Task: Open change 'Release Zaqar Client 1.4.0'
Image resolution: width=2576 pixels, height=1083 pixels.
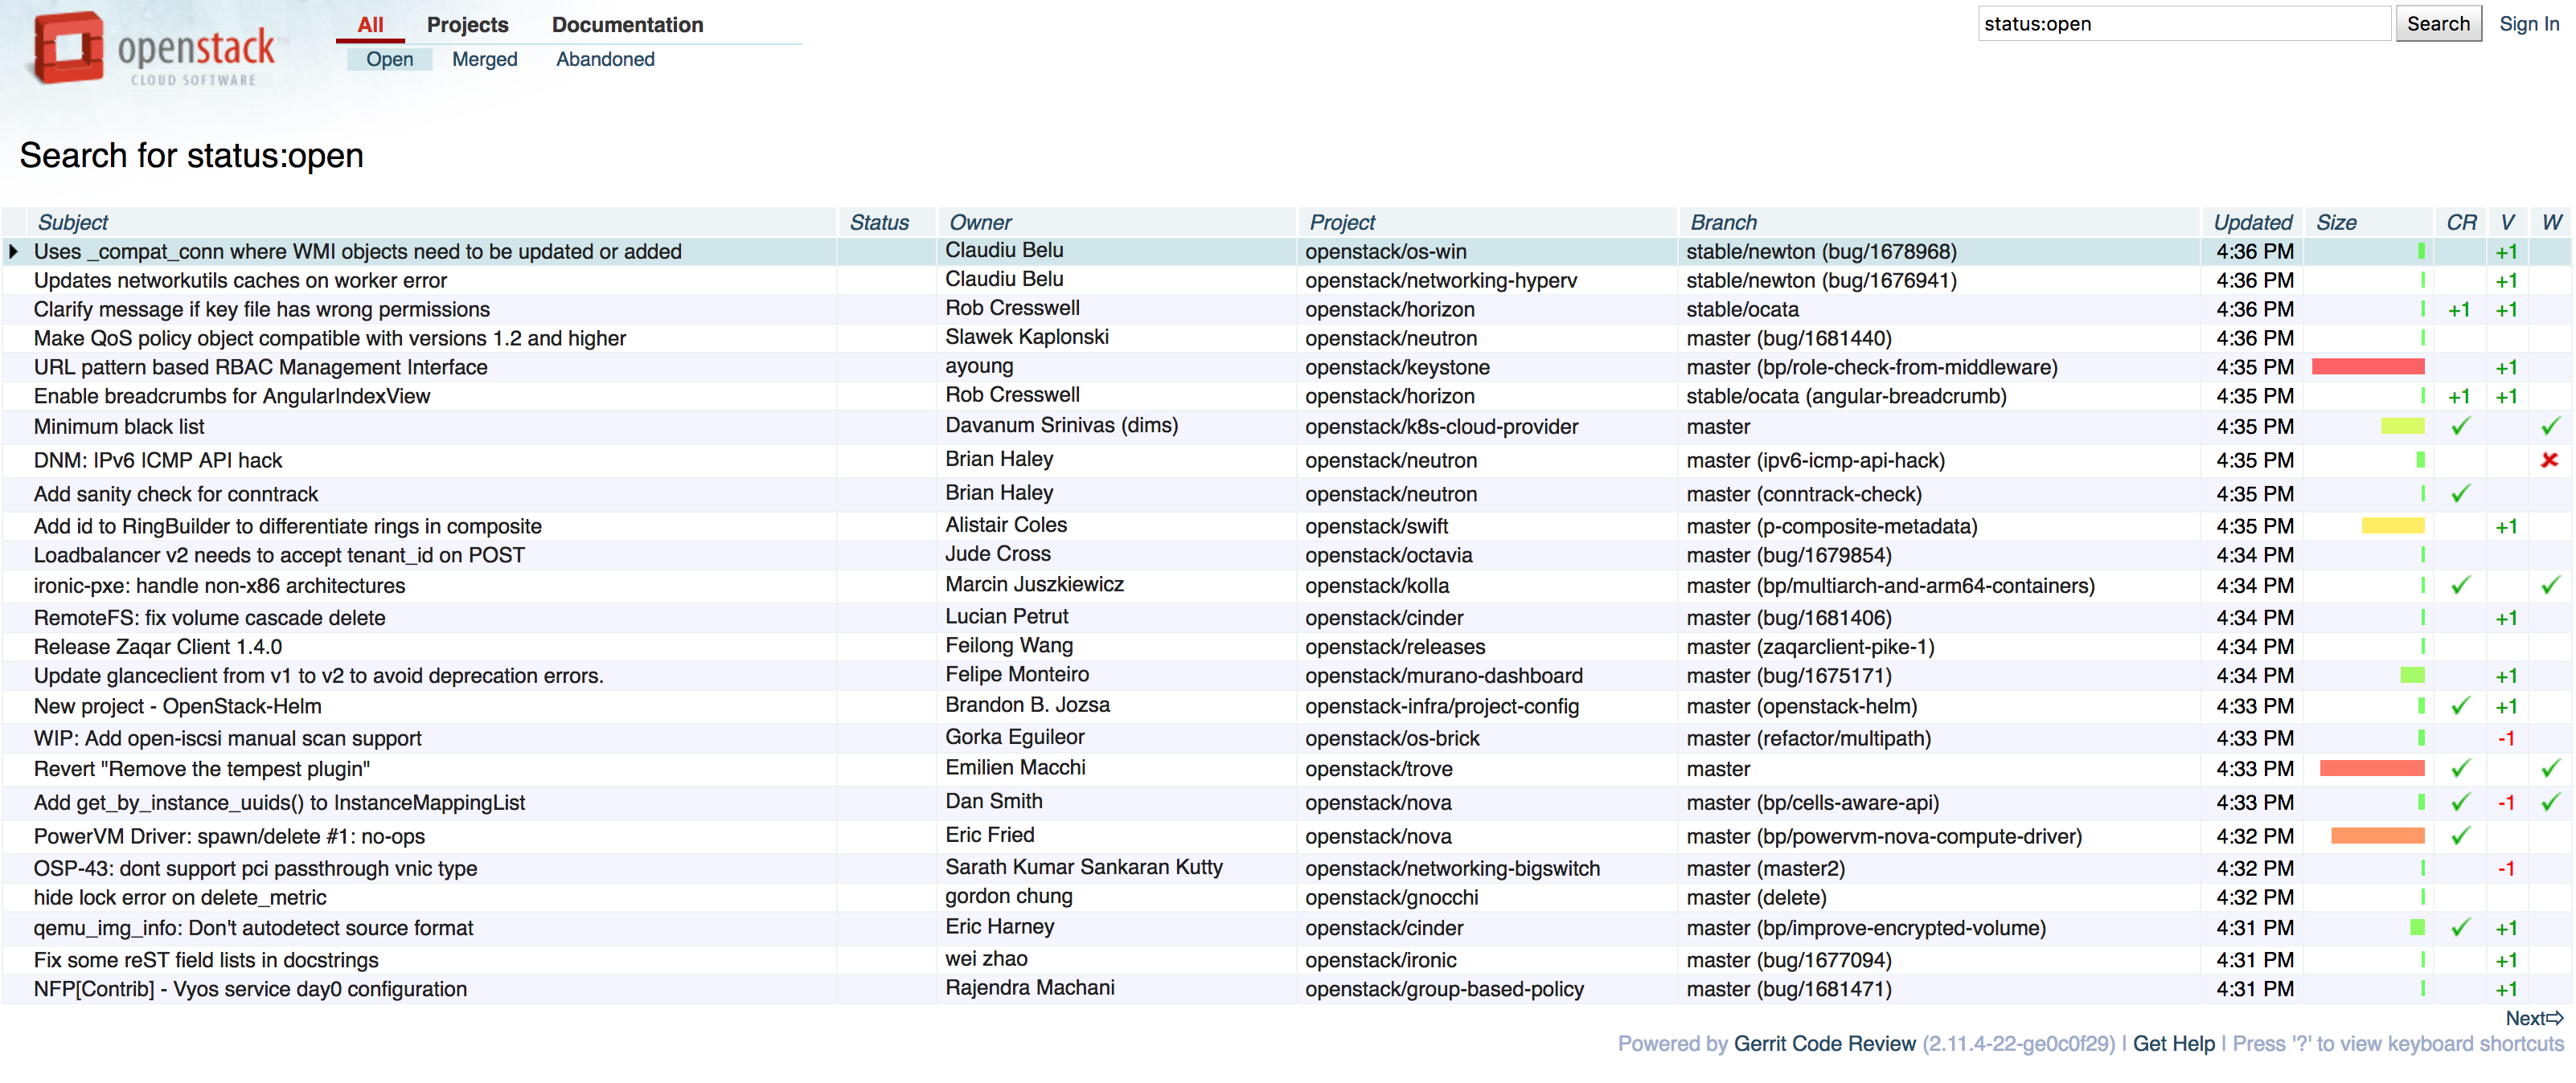Action: coord(158,647)
